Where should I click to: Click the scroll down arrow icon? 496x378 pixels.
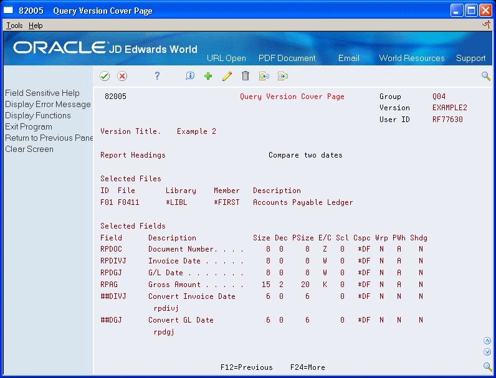point(487,352)
